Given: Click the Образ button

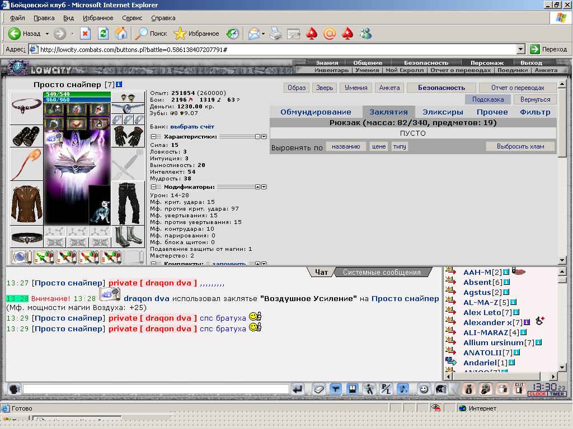Looking at the screenshot, I should point(297,88).
